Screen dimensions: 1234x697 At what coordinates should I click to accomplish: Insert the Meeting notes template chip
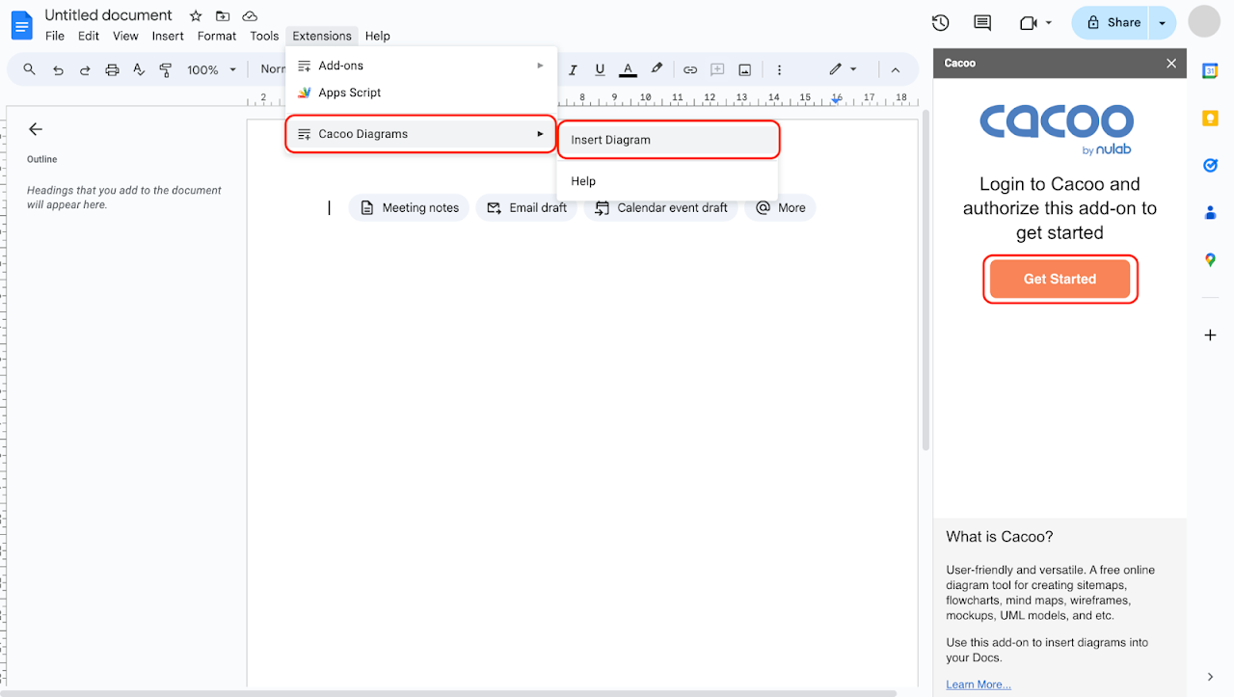click(409, 207)
